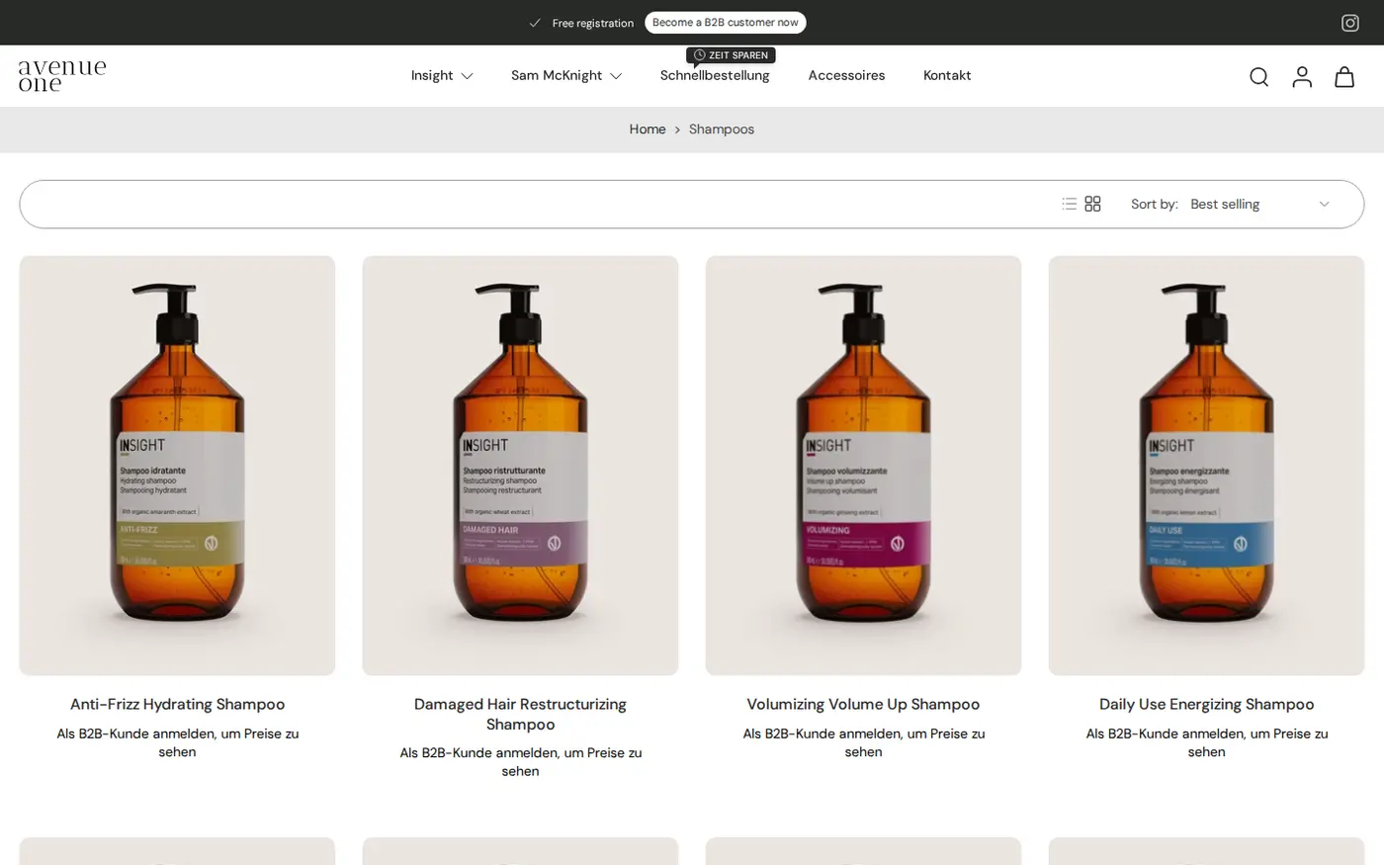Click the Free registration text
Image resolution: width=1384 pixels, height=865 pixels.
[593, 23]
